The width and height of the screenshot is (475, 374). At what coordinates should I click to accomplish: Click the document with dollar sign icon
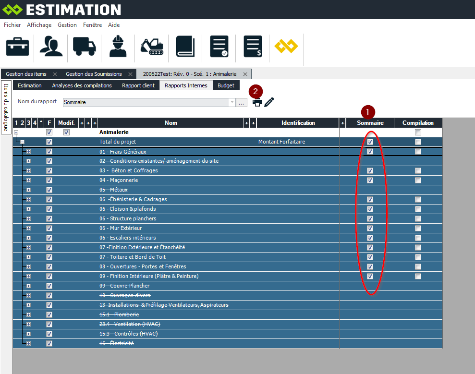[253, 47]
